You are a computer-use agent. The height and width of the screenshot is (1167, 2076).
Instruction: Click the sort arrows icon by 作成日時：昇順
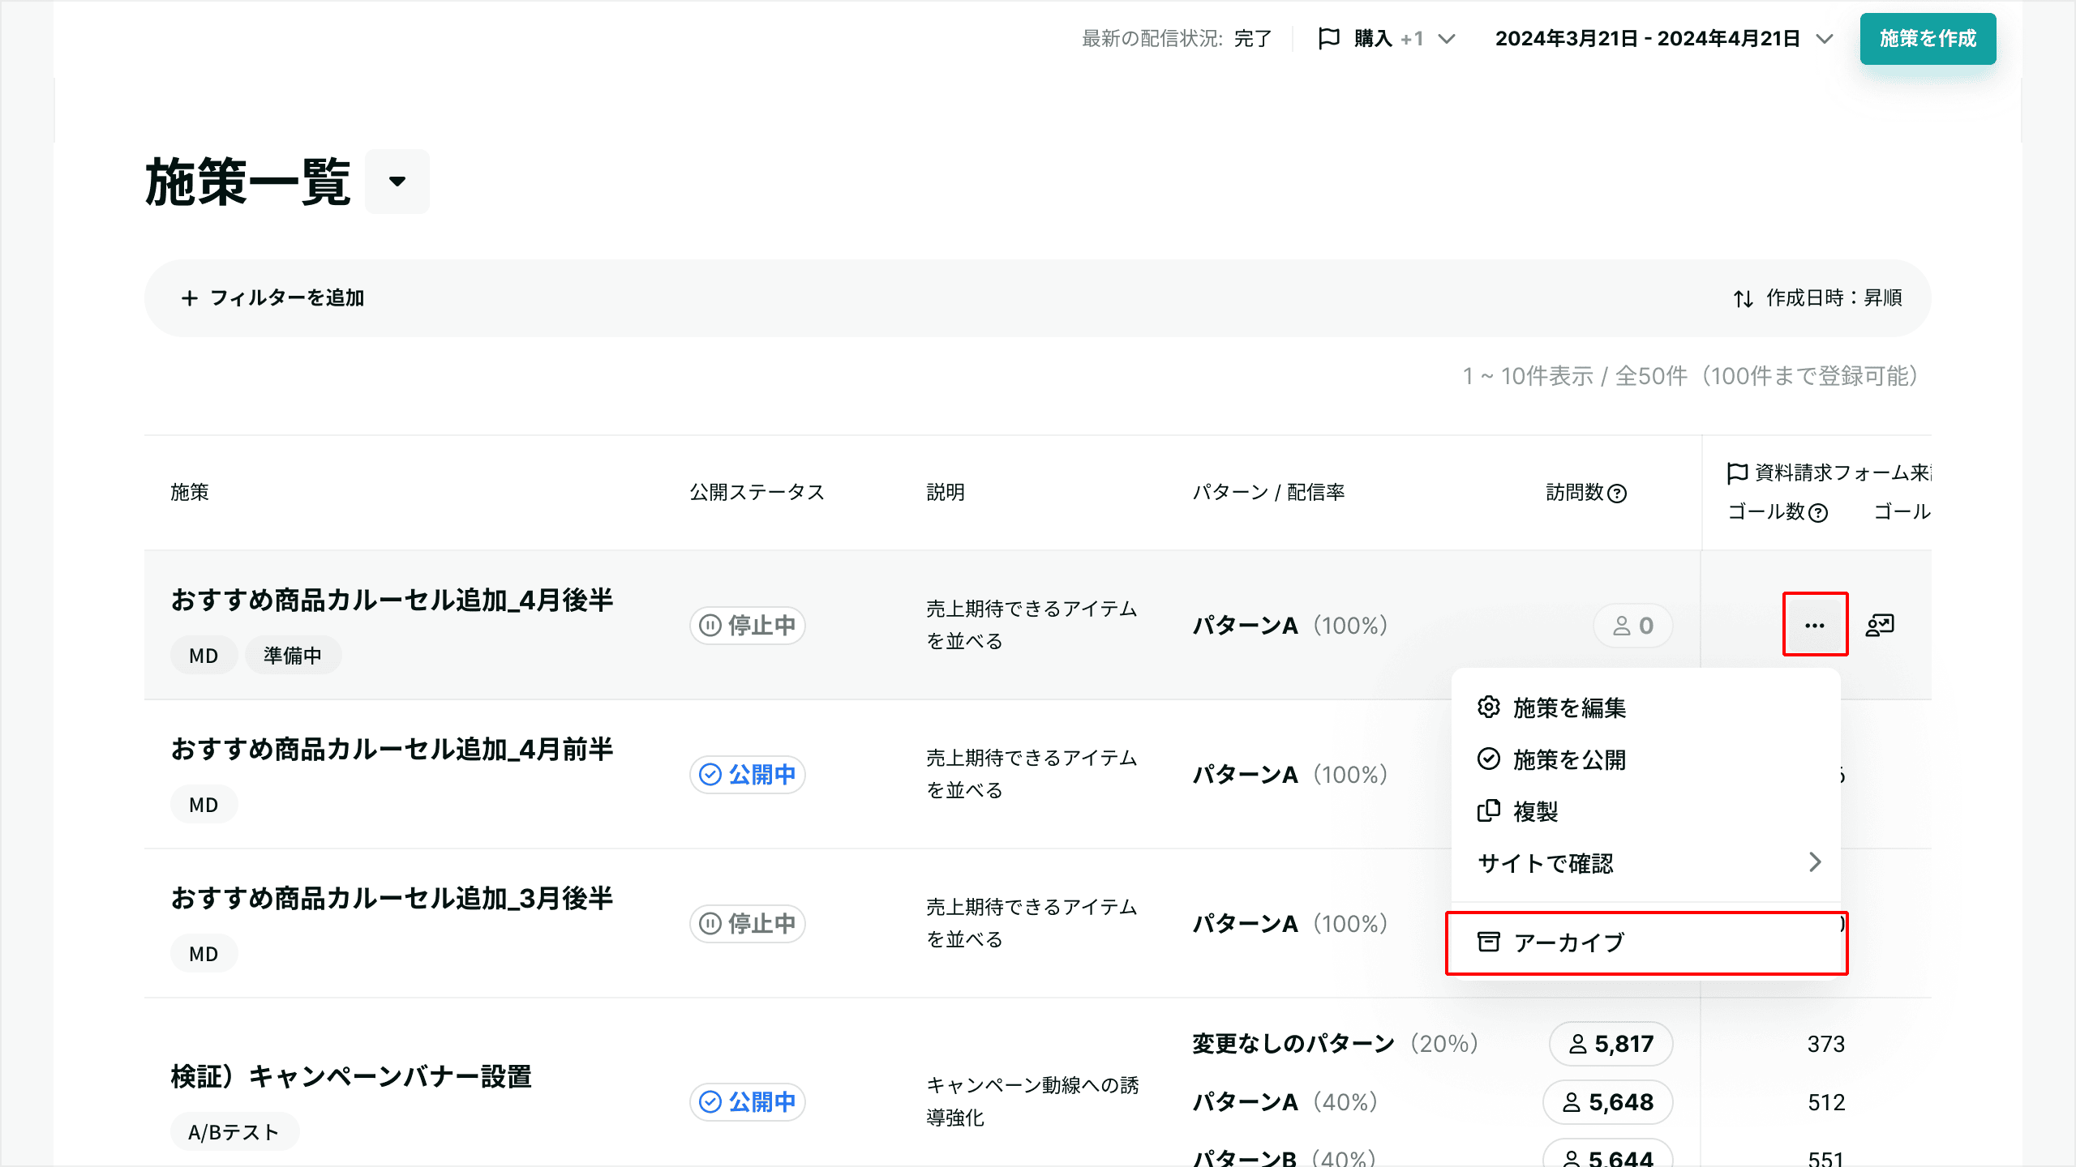(1744, 298)
